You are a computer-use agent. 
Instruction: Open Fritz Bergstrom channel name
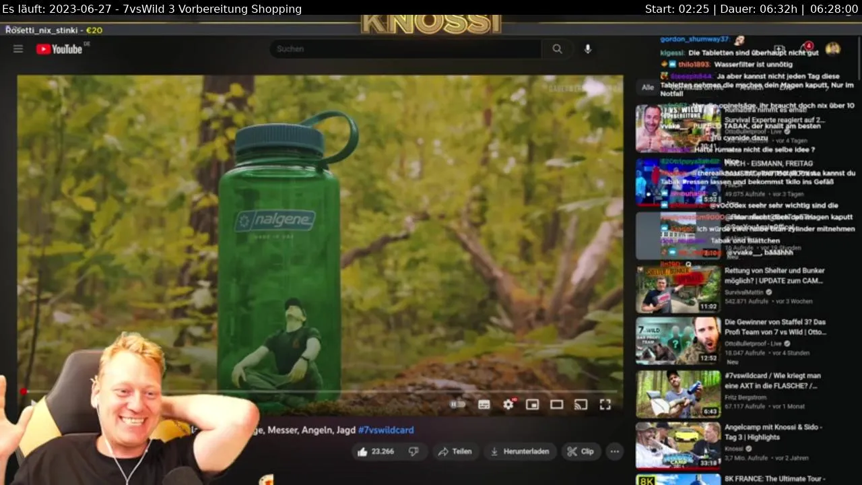pos(745,397)
